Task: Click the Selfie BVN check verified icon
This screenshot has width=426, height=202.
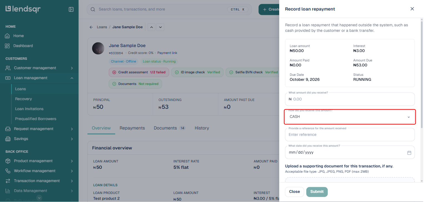Action: coord(231,72)
